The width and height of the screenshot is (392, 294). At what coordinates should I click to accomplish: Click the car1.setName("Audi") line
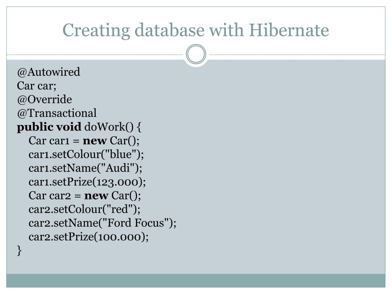click(x=85, y=168)
